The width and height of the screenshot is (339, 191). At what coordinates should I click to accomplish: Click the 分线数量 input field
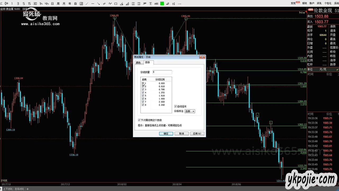pos(162,72)
